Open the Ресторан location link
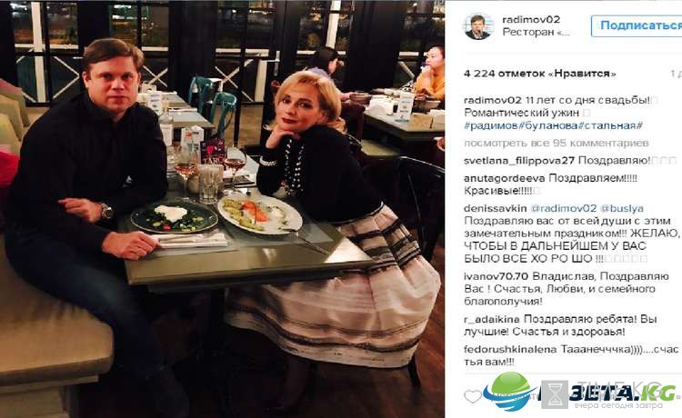Screen dimensions: 682x418 pos(536,32)
